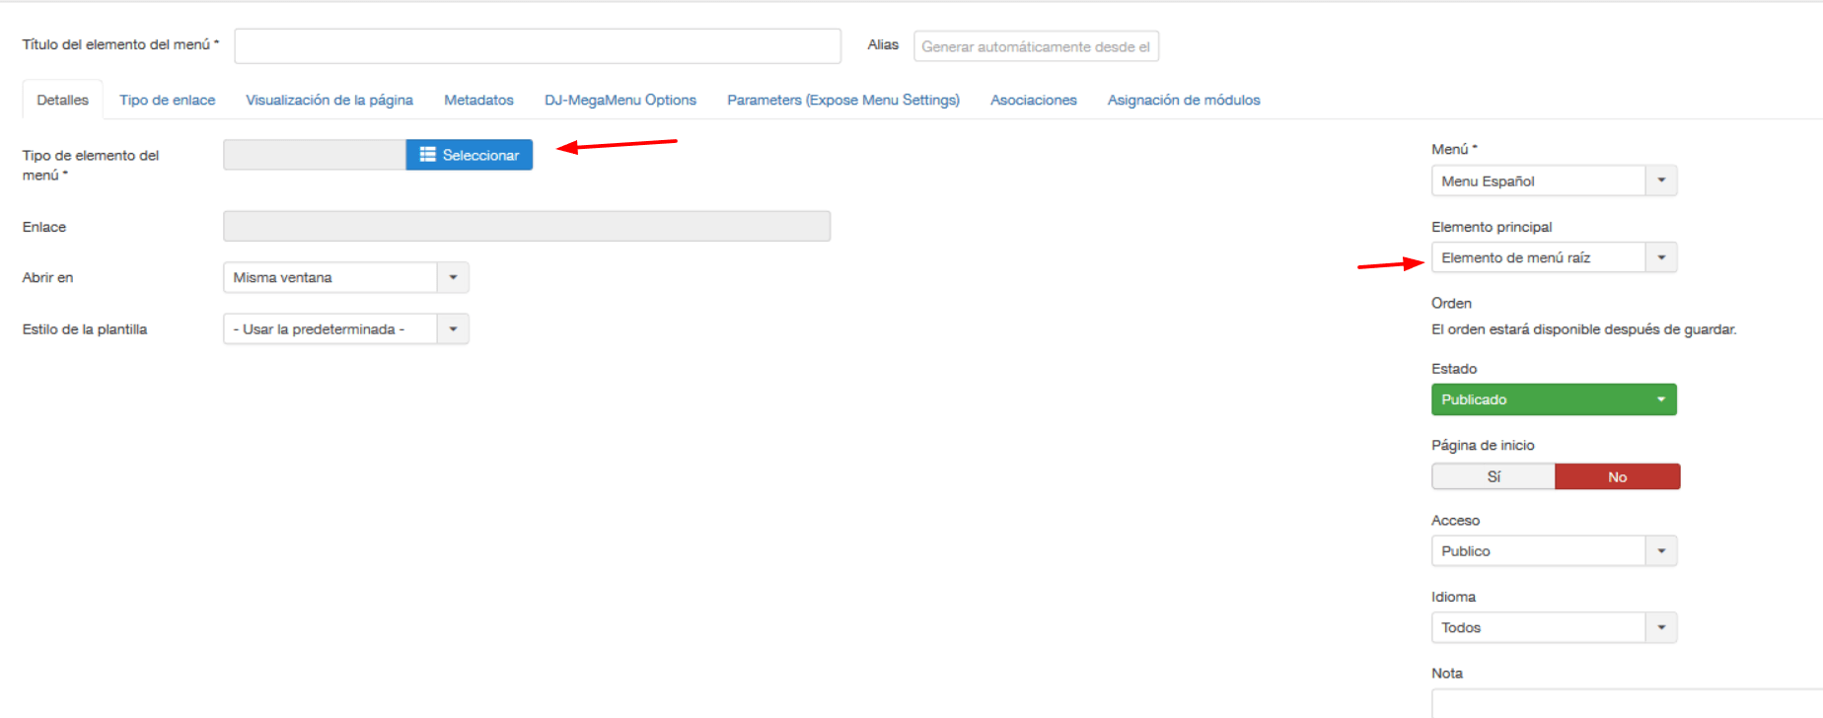This screenshot has width=1823, height=718.
Task: Open Visualización de la página tab
Action: coord(329,100)
